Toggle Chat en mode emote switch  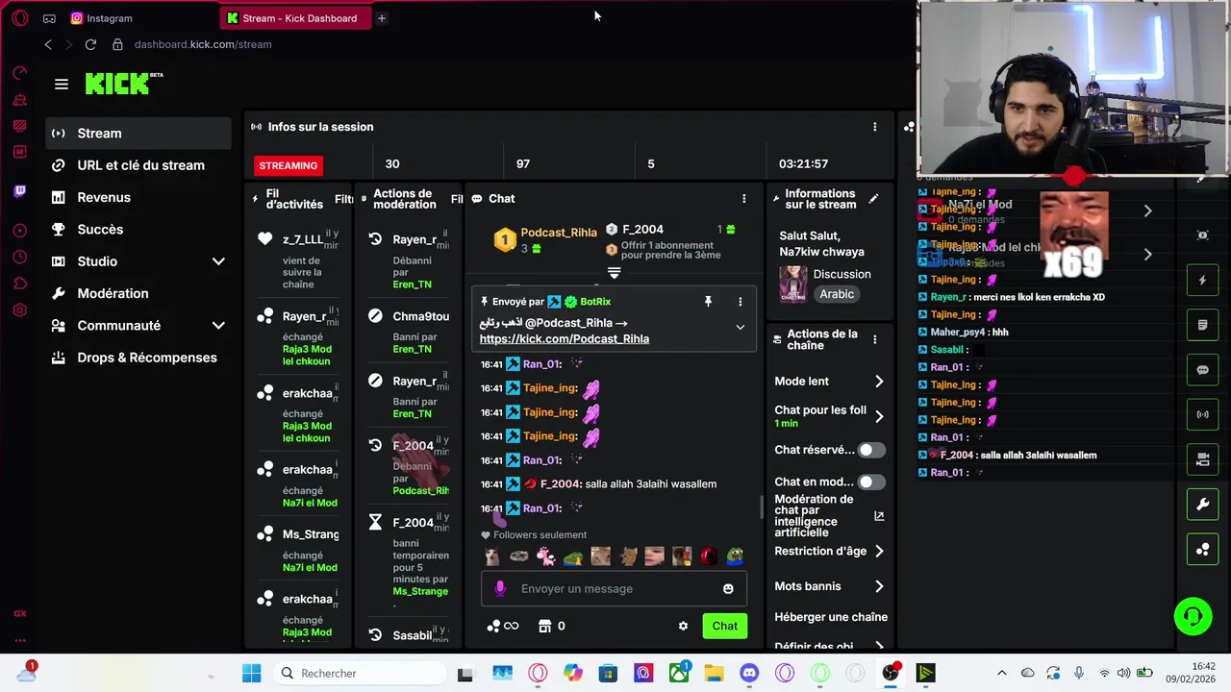pos(870,482)
